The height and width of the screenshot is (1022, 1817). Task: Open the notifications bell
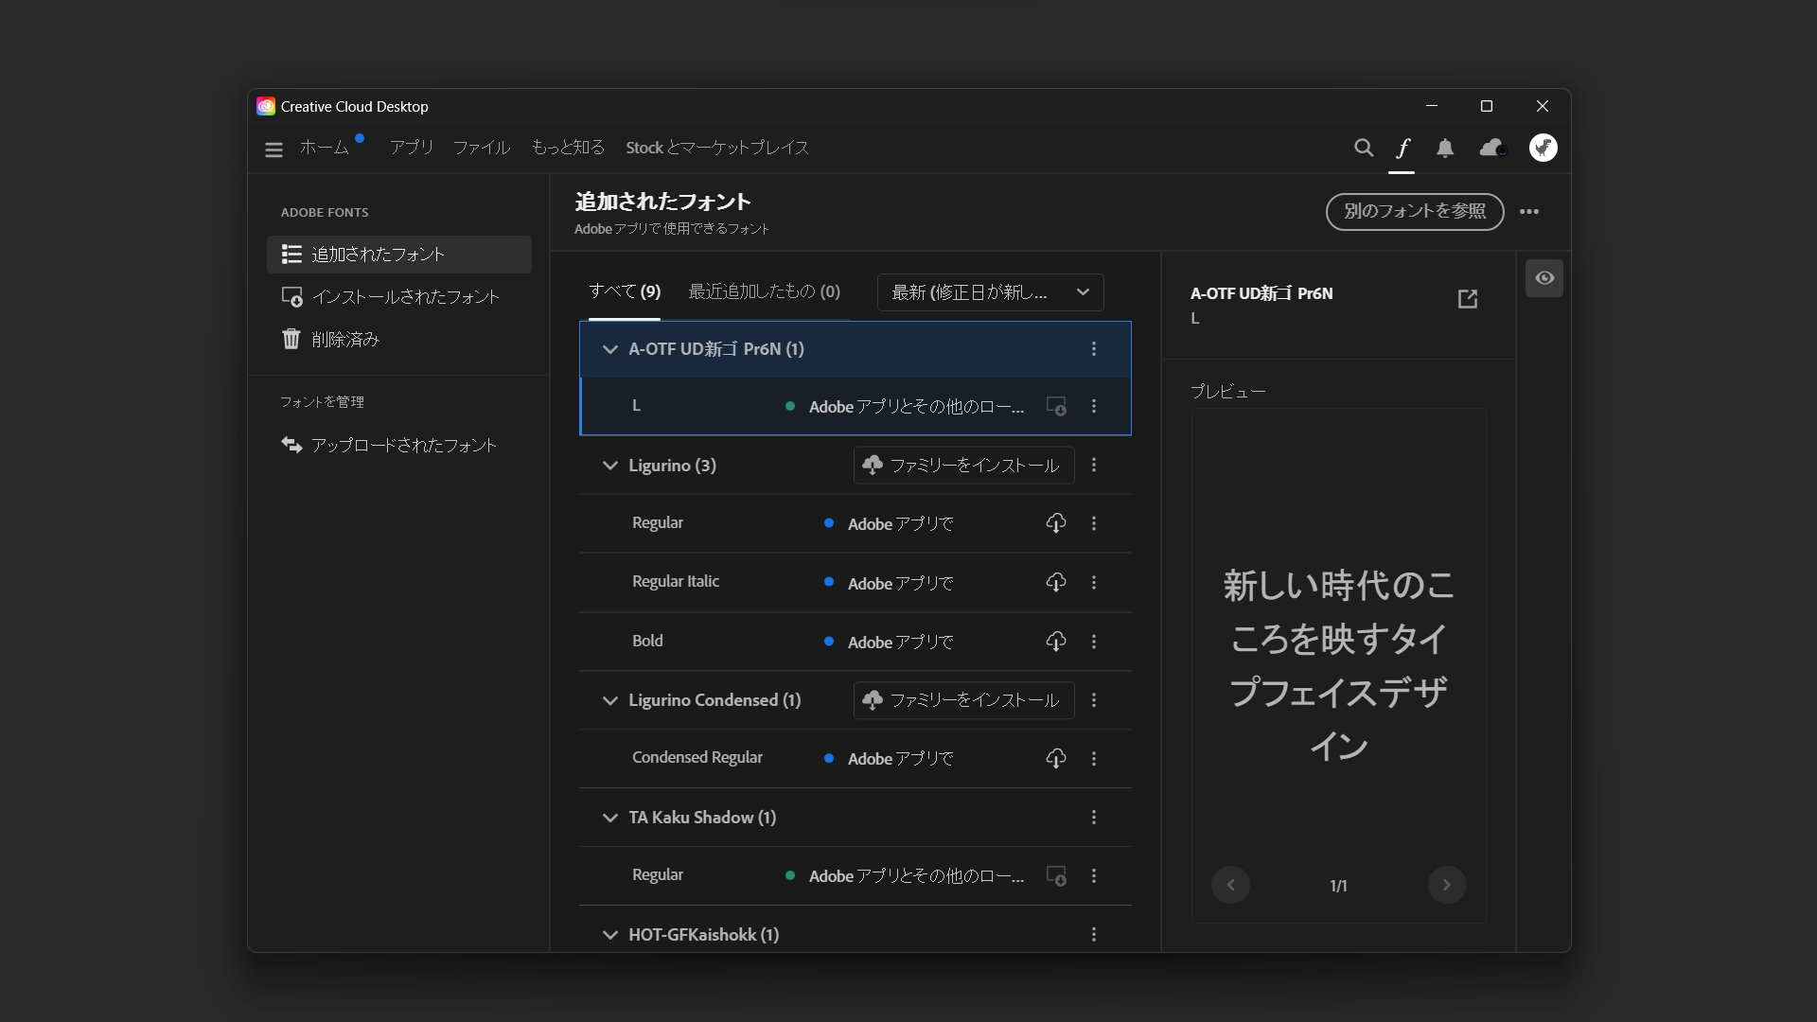(1445, 148)
